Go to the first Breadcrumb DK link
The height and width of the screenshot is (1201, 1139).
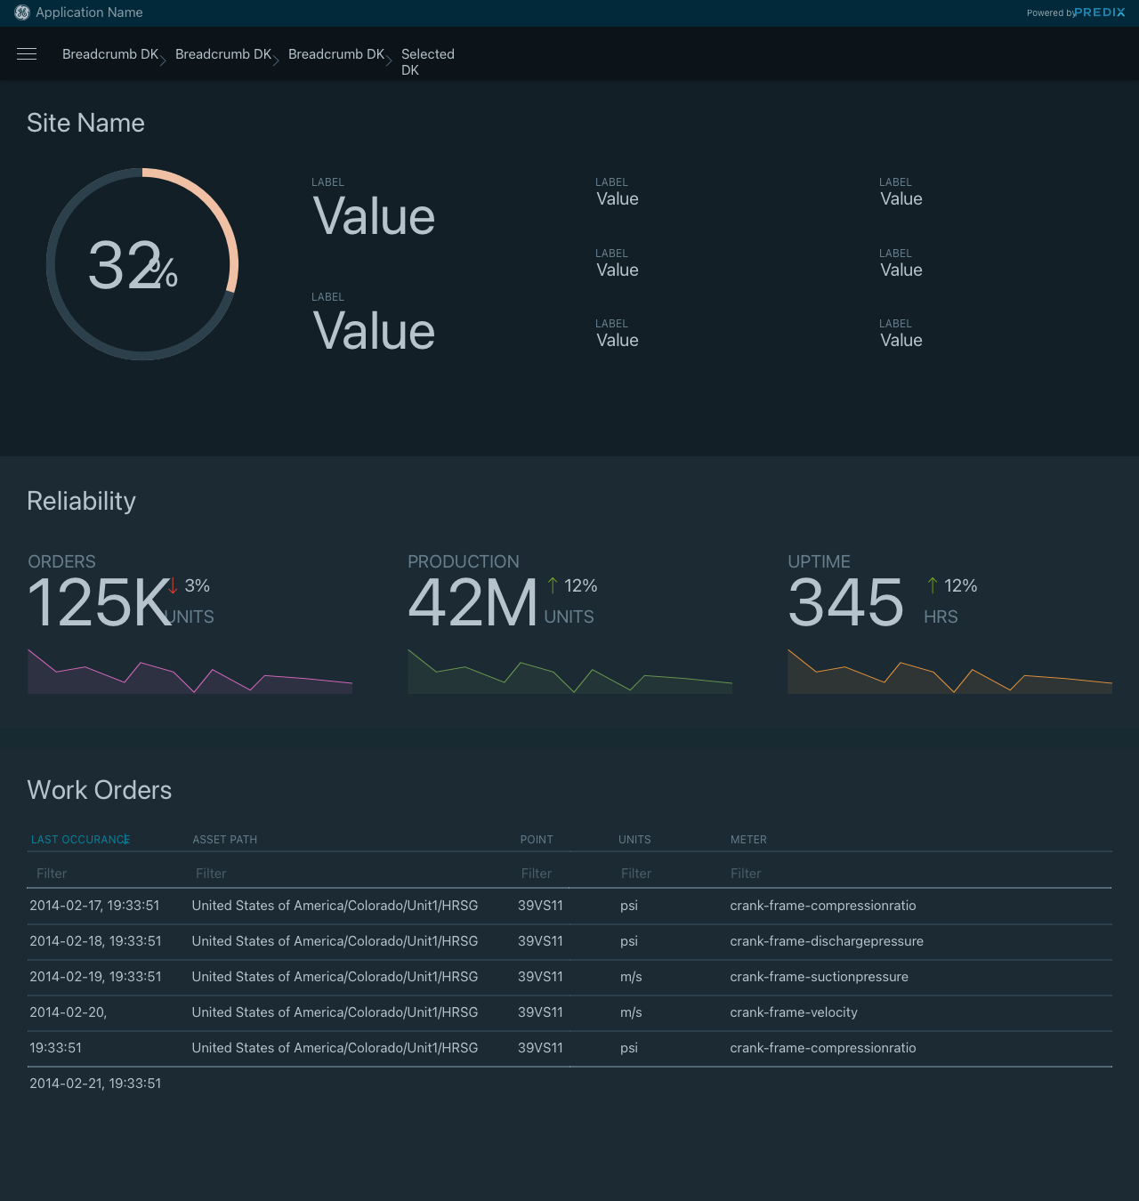pyautogui.click(x=110, y=54)
